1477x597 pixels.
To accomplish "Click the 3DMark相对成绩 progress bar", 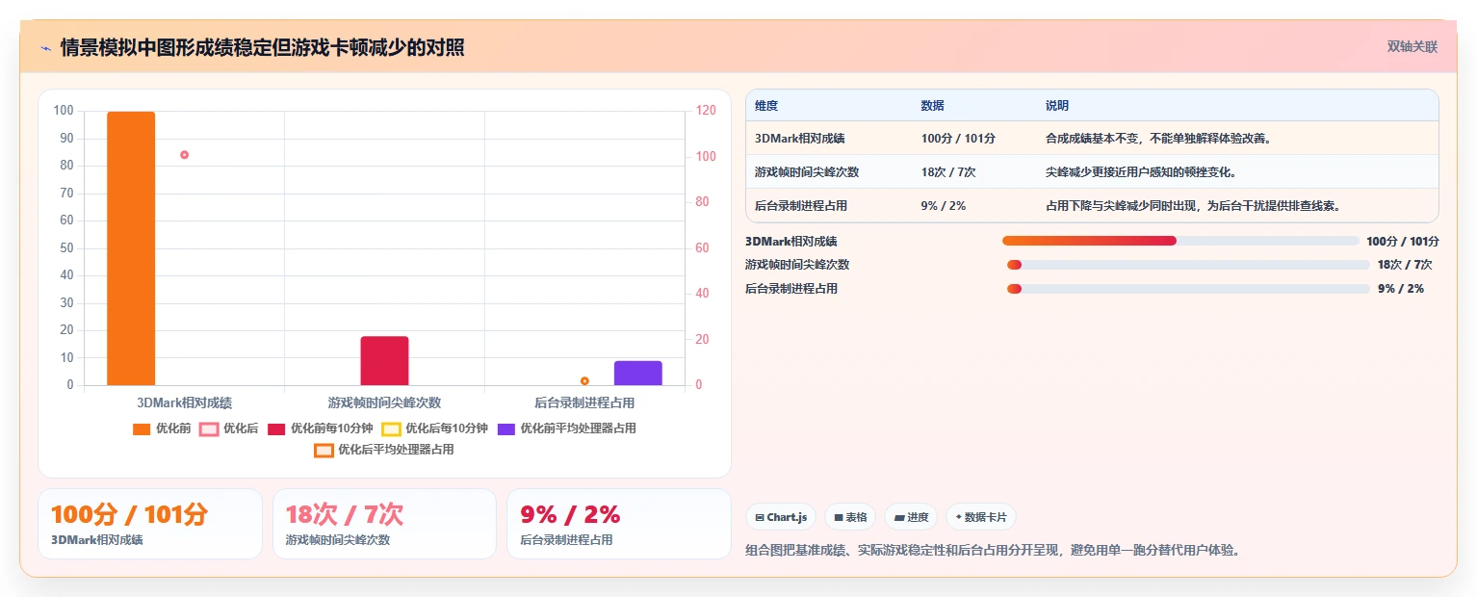I will 1180,241.
